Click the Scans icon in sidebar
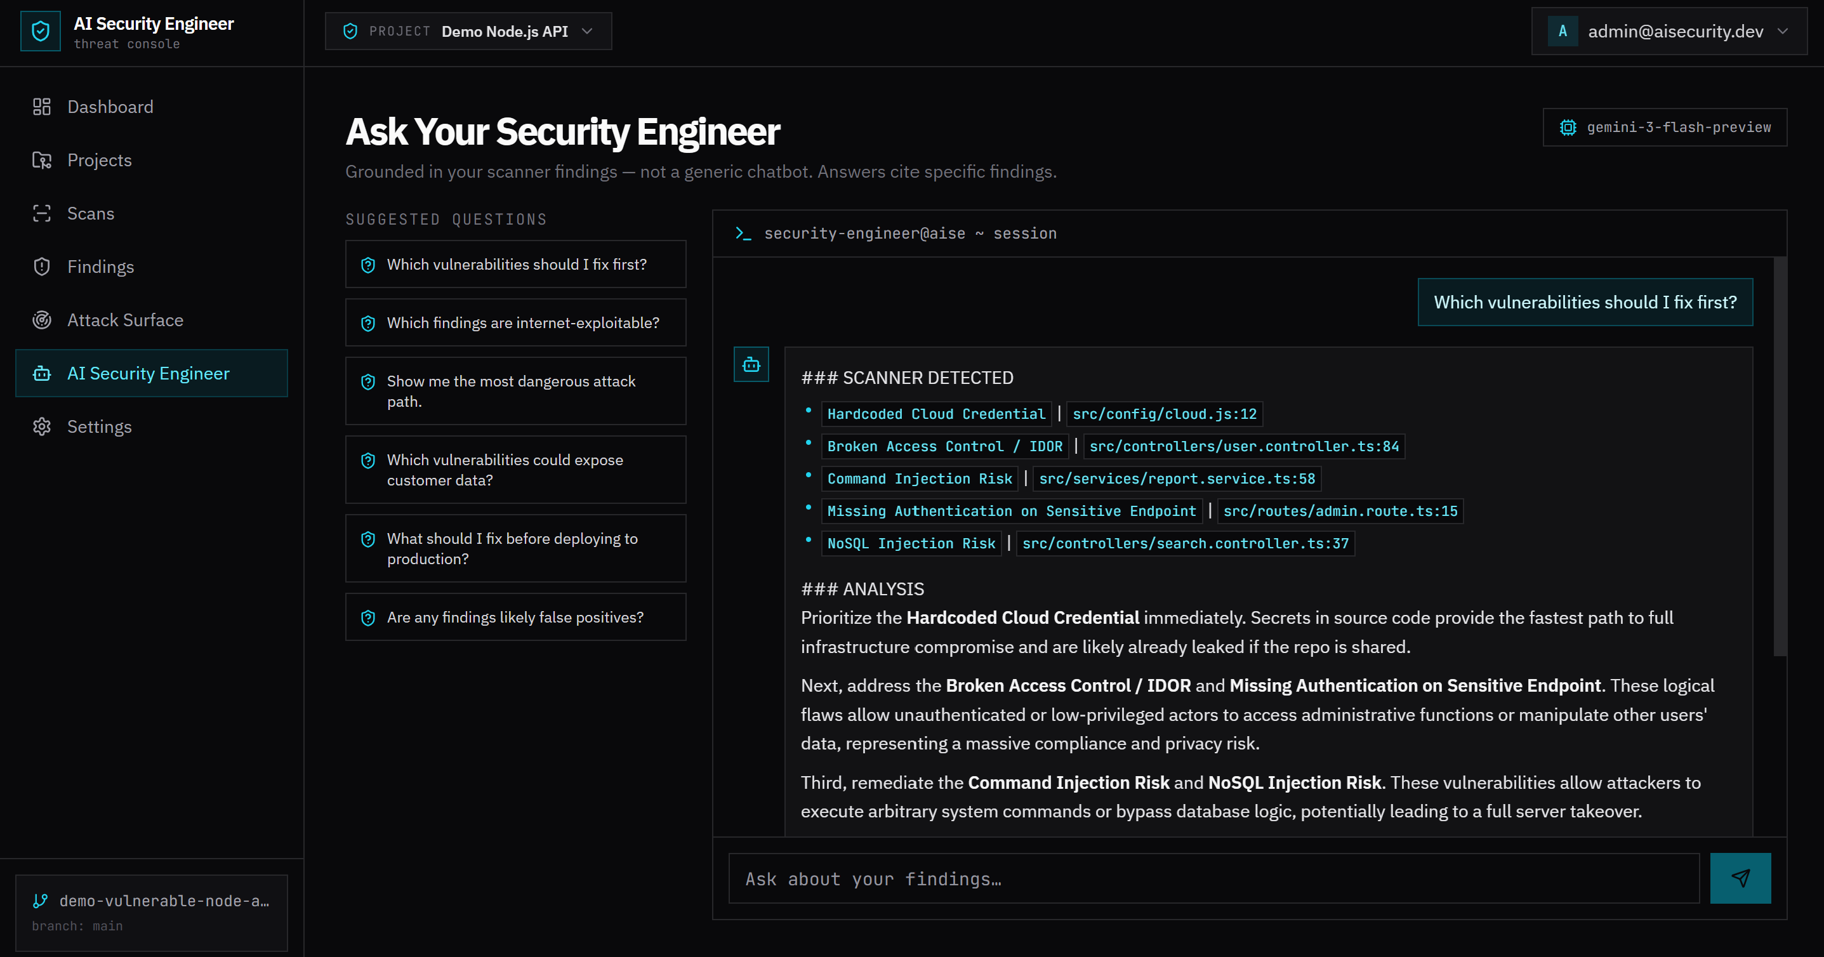The image size is (1824, 957). click(x=42, y=213)
